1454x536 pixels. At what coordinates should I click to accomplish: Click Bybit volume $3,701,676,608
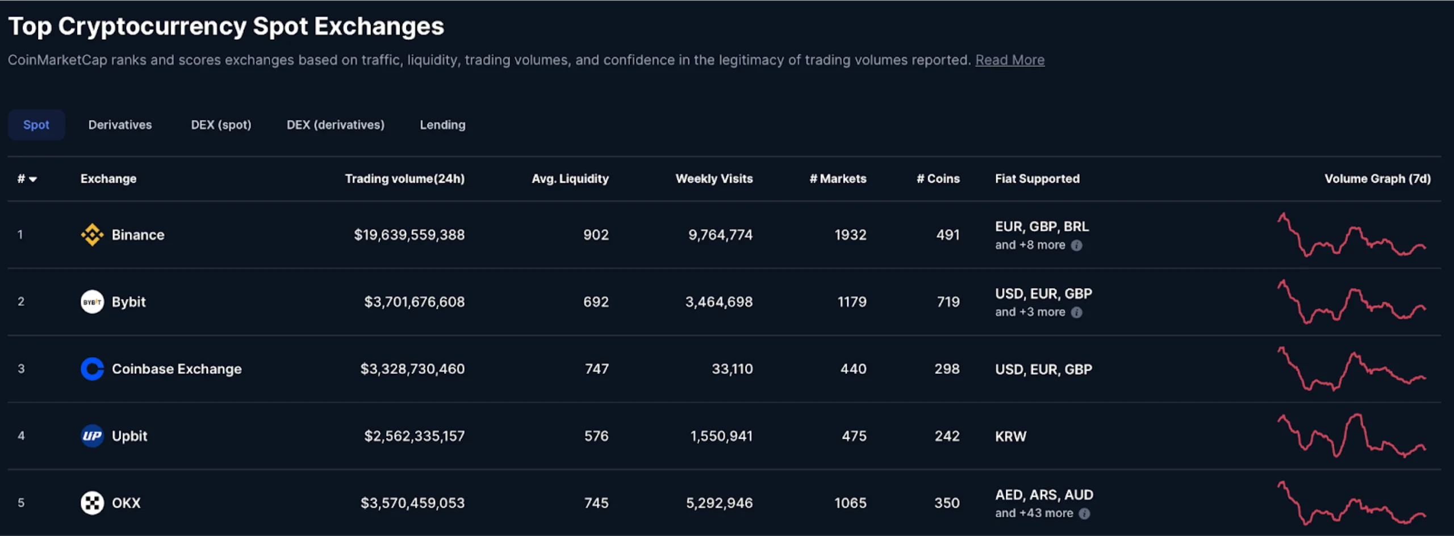[415, 302]
